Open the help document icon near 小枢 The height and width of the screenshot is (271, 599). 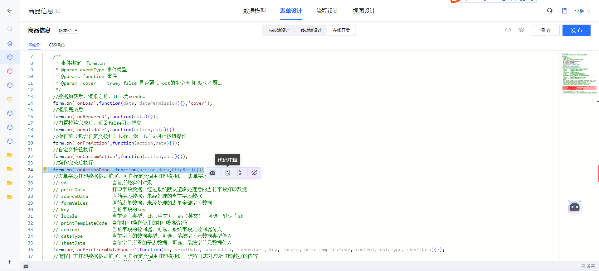(x=564, y=11)
